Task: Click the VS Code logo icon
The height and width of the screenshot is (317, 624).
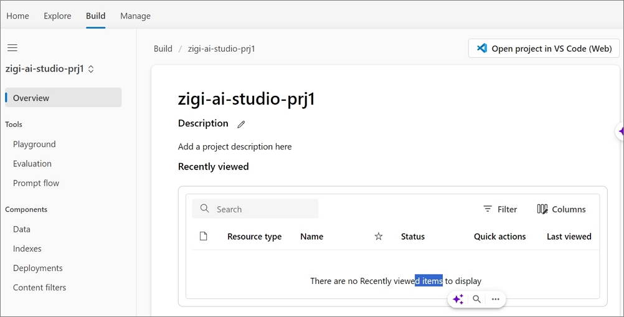Action: pos(482,48)
